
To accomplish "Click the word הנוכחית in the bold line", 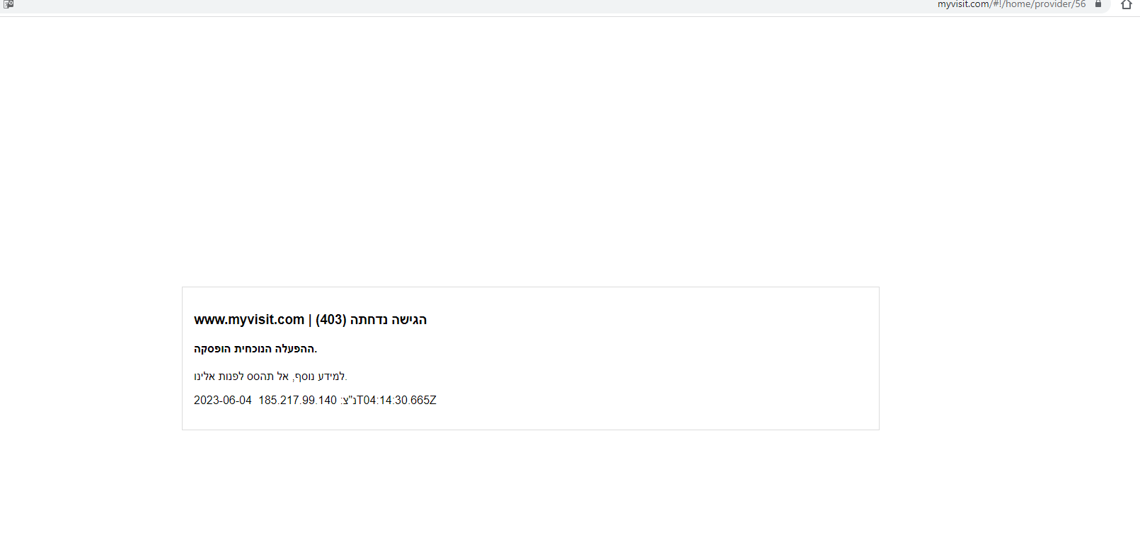I will 253,349.
